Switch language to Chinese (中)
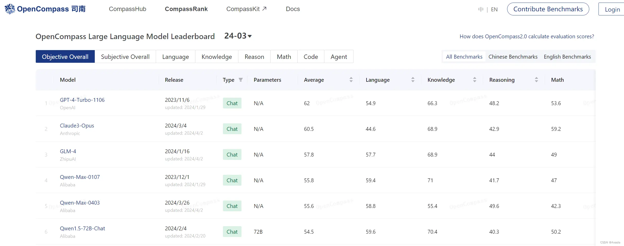The image size is (624, 246). click(x=481, y=10)
